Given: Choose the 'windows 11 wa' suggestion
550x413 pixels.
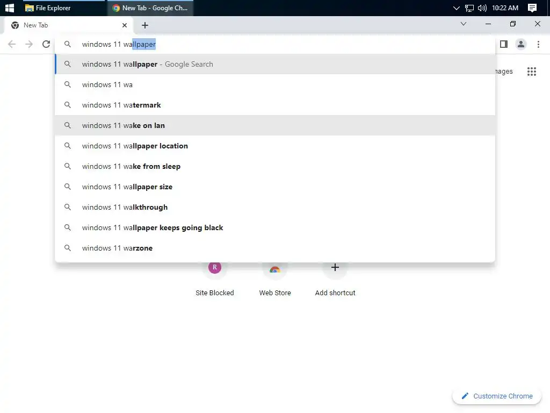Looking at the screenshot, I should pyautogui.click(x=275, y=84).
